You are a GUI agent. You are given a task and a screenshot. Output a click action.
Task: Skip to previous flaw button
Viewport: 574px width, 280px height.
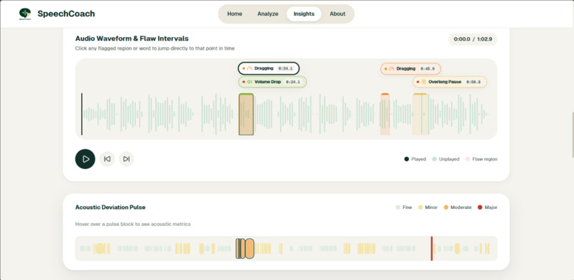coord(108,159)
